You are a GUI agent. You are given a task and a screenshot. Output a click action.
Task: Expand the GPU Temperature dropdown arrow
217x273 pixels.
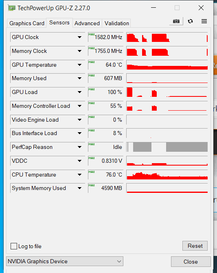pyautogui.click(x=79, y=65)
